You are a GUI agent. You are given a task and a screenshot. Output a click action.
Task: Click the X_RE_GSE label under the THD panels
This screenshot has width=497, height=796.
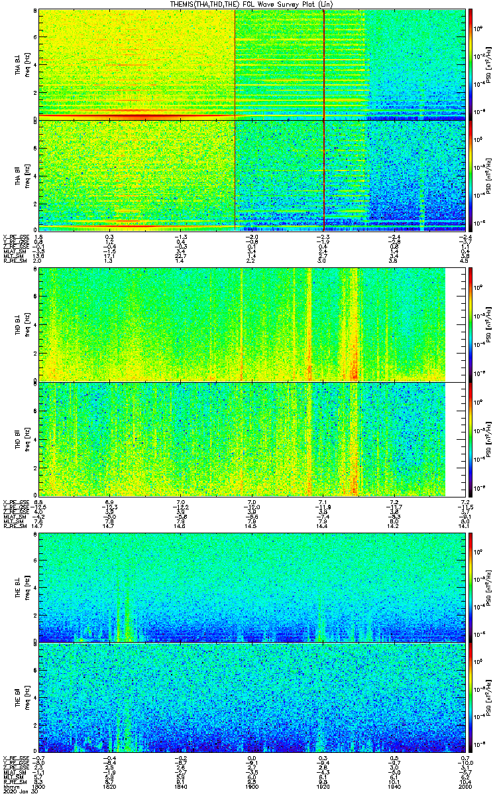13,501
